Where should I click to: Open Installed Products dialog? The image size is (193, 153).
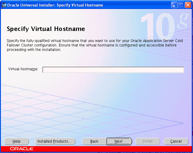[55, 141]
